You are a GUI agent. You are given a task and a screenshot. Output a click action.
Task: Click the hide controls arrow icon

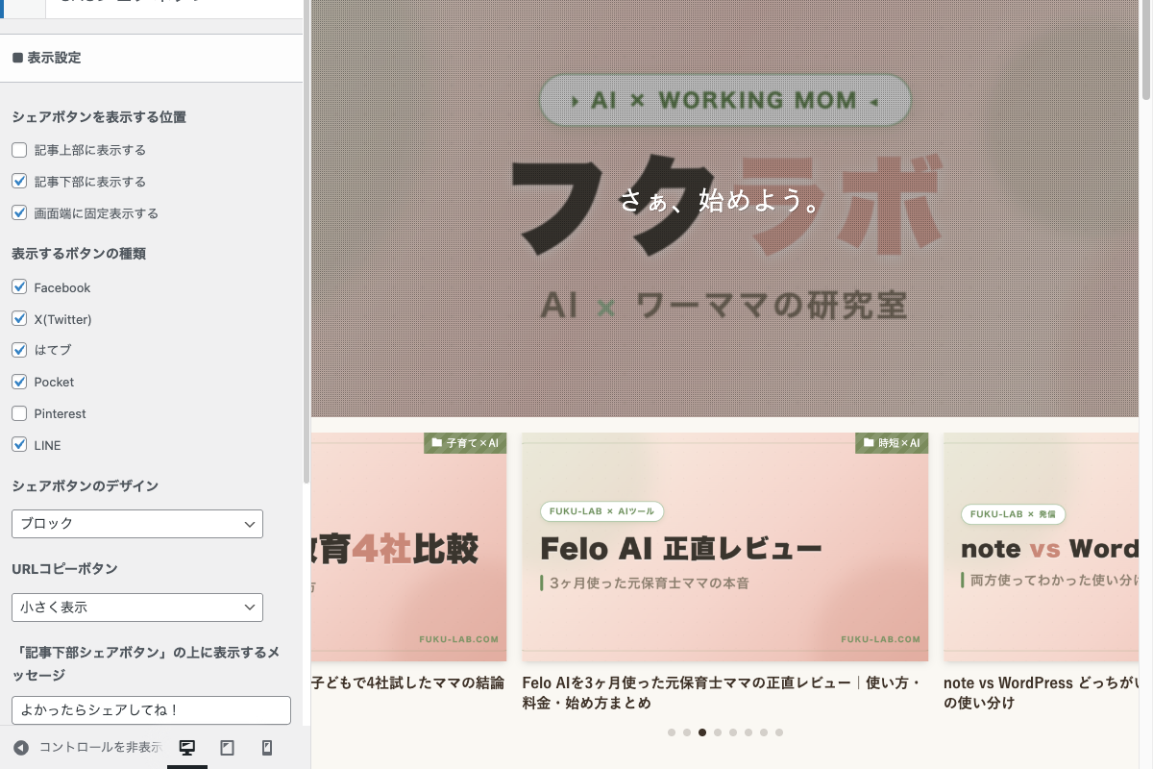pos(21,748)
